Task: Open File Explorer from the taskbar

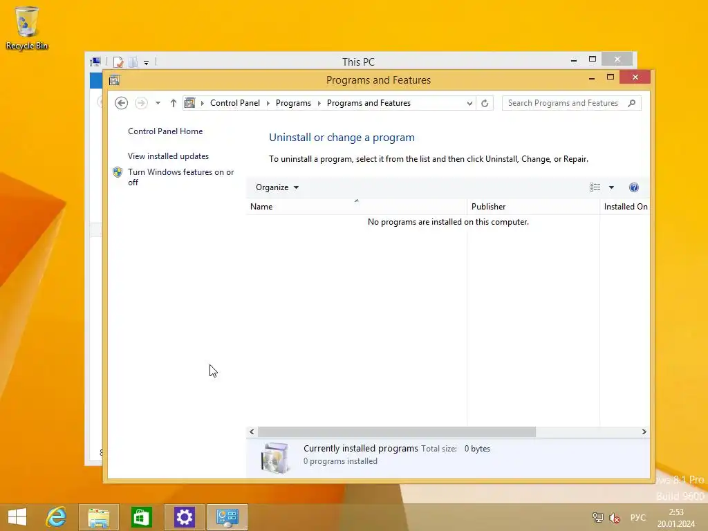Action: tap(99, 517)
